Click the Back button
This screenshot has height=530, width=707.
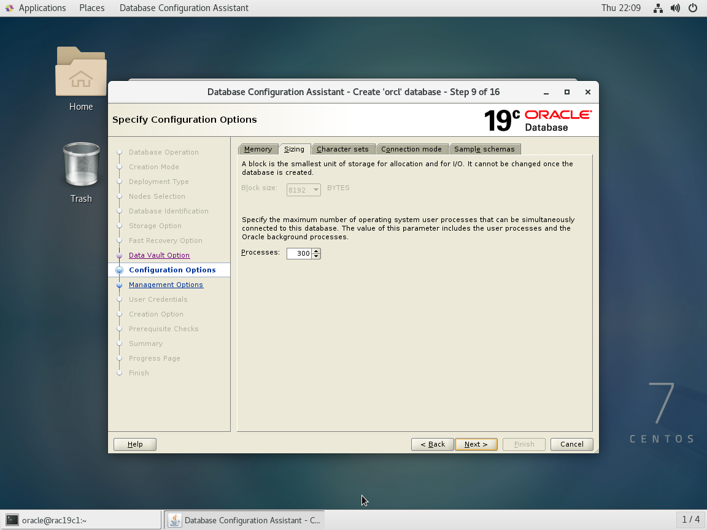pos(432,444)
